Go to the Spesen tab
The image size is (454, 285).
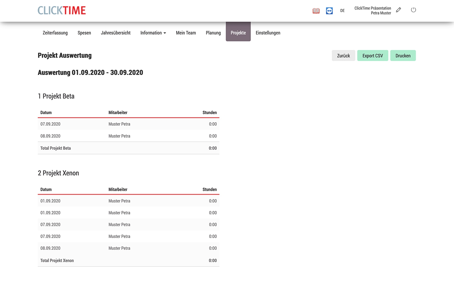click(x=84, y=33)
